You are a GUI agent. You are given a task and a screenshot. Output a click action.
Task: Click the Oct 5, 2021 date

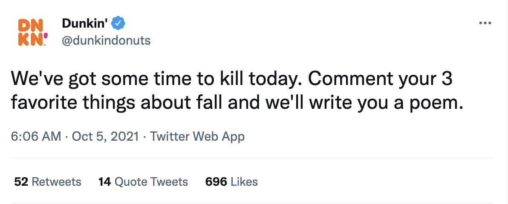(x=105, y=136)
